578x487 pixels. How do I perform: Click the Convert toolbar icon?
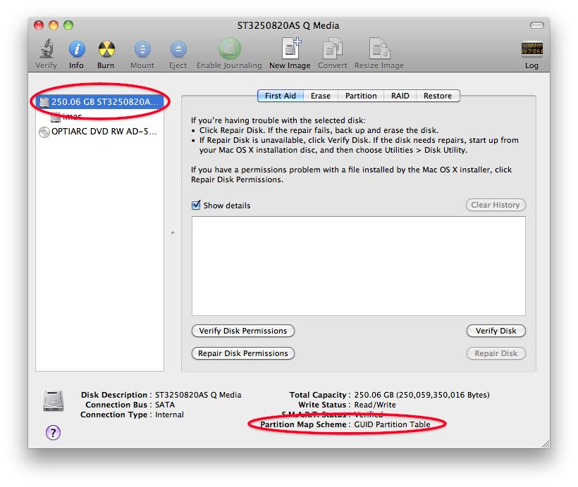coord(333,49)
